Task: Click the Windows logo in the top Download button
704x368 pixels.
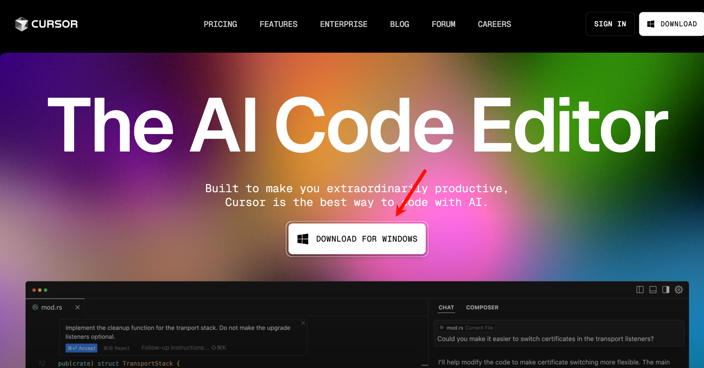Action: coord(650,24)
